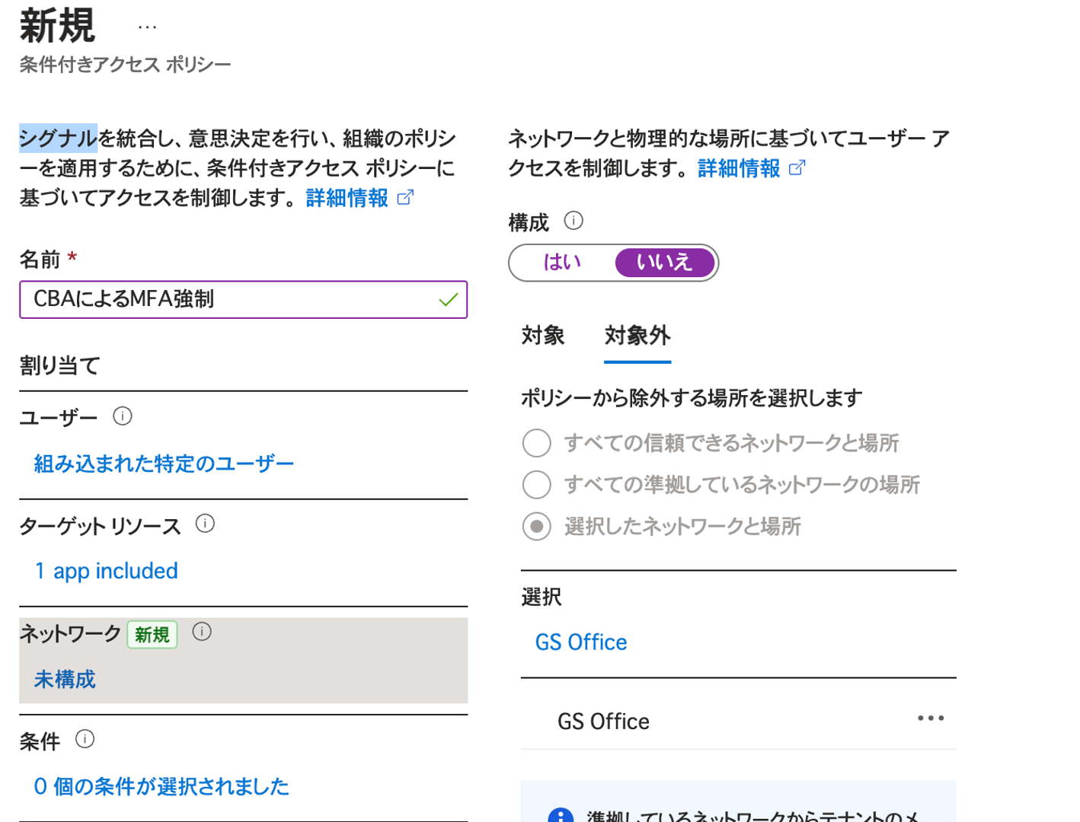Set the 構成 toggle to はい
1080x822 pixels.
tap(561, 263)
